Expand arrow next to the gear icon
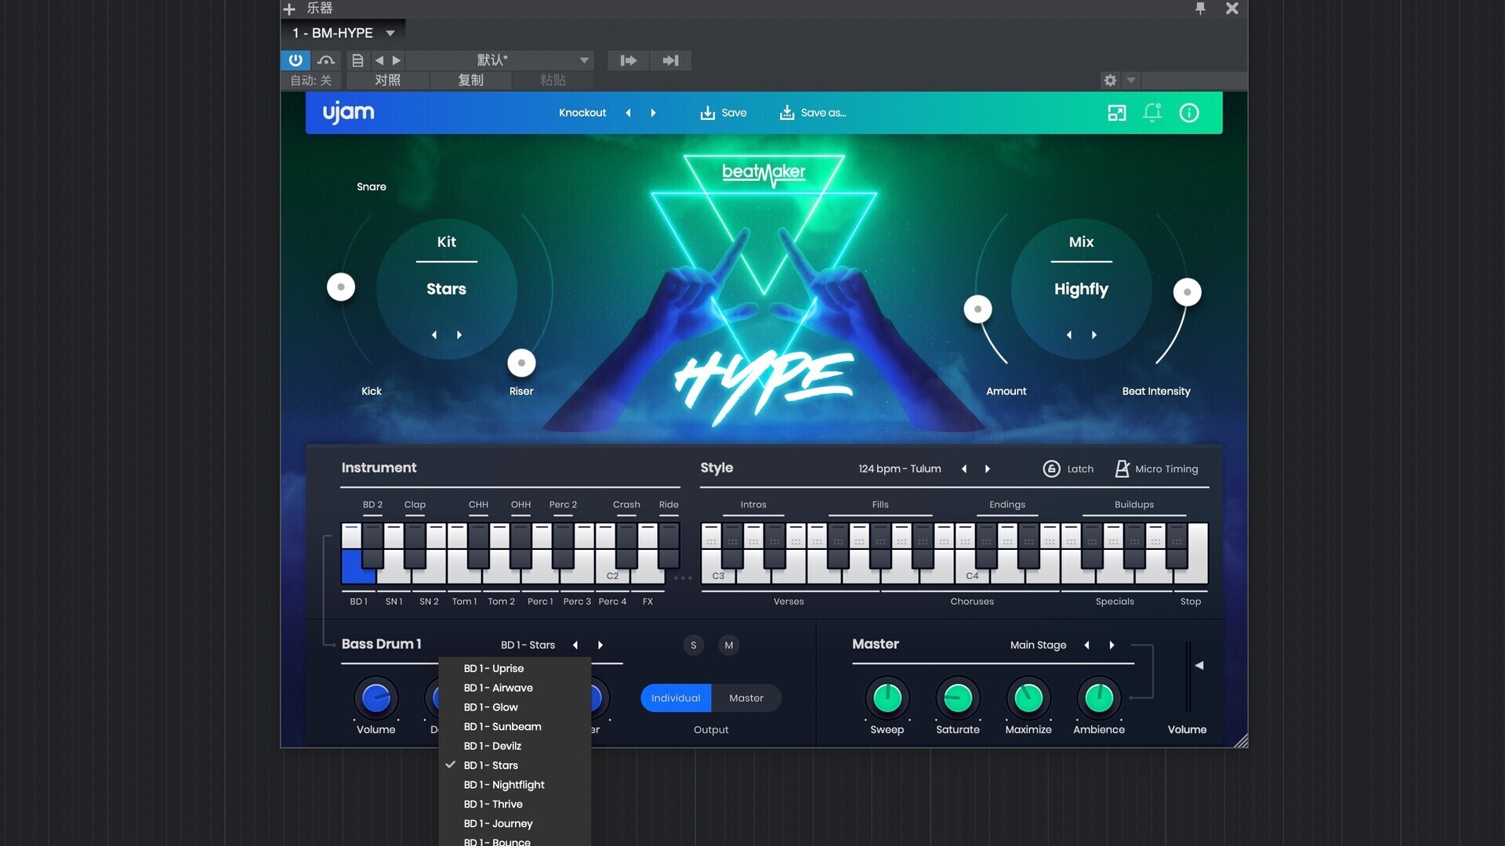 [x=1131, y=80]
